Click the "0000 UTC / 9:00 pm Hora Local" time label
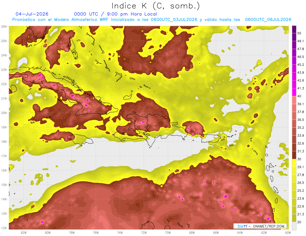The height and width of the screenshot is (236, 306). coord(116,14)
